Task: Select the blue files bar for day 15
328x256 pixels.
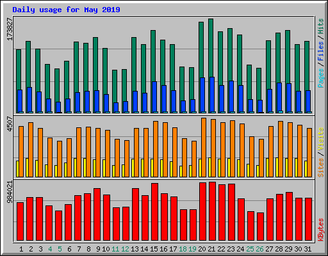Action: coord(154,97)
